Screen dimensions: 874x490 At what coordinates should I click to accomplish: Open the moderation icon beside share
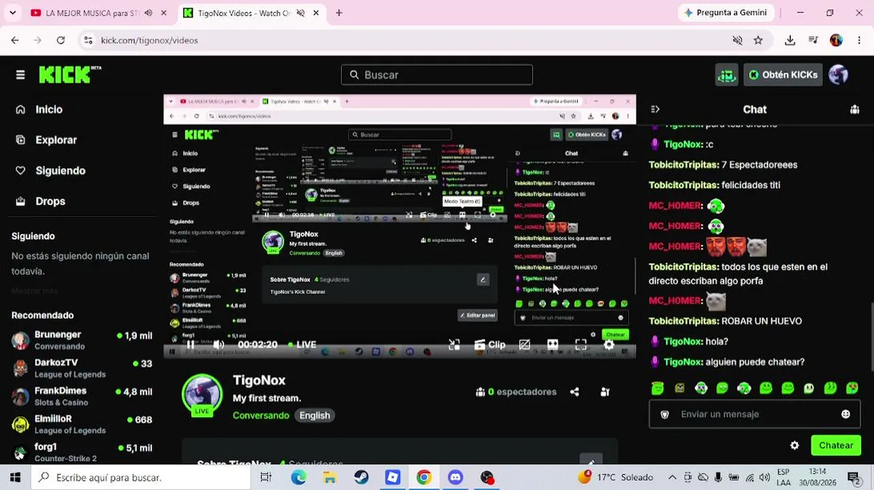[x=605, y=392]
